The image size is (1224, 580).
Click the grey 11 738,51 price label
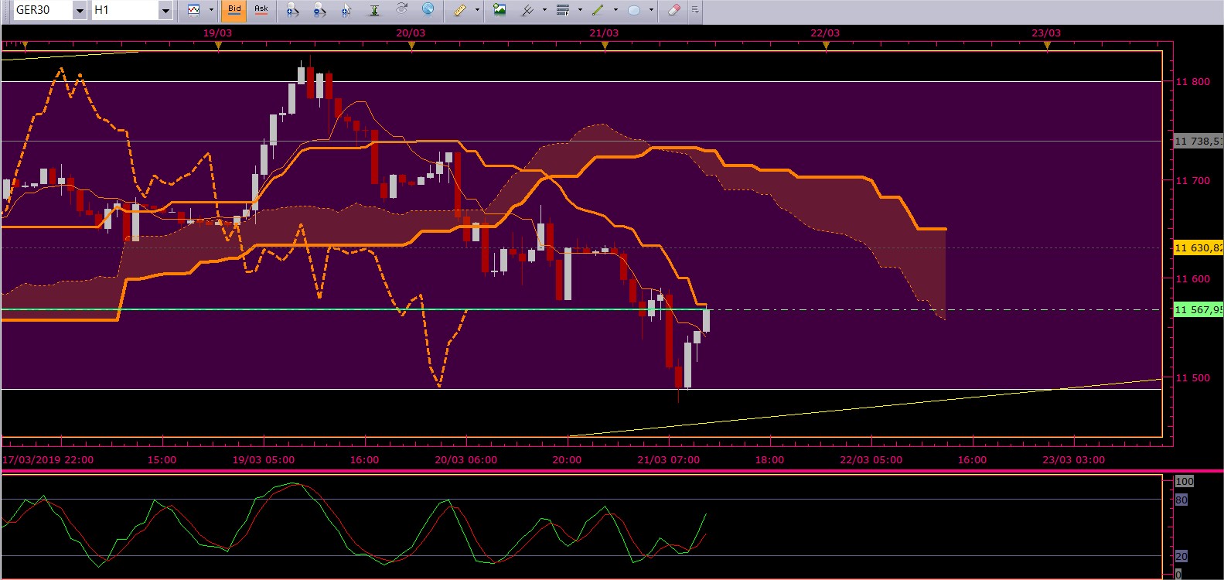(x=1198, y=141)
